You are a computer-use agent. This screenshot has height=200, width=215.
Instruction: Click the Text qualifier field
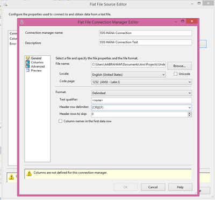pyautogui.click(x=141, y=100)
